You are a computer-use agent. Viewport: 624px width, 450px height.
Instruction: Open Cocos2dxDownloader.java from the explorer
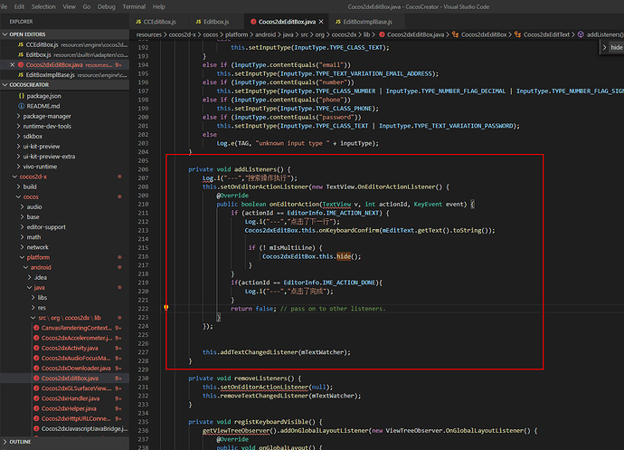coord(76,369)
